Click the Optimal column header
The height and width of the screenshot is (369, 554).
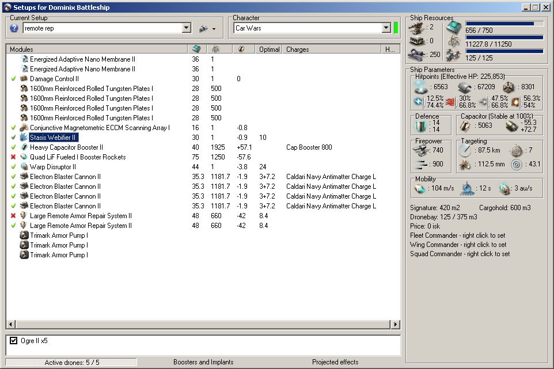[269, 50]
